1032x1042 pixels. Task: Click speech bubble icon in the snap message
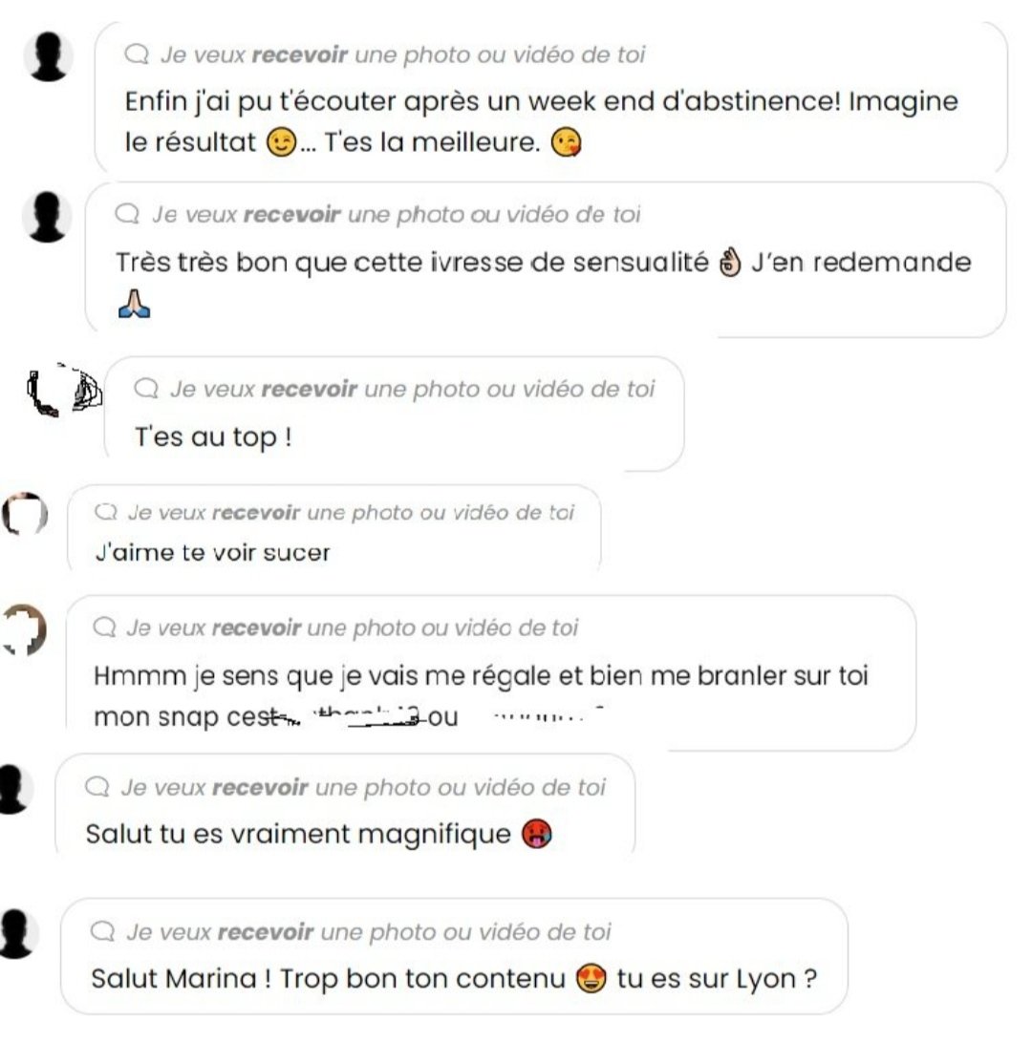click(x=104, y=627)
